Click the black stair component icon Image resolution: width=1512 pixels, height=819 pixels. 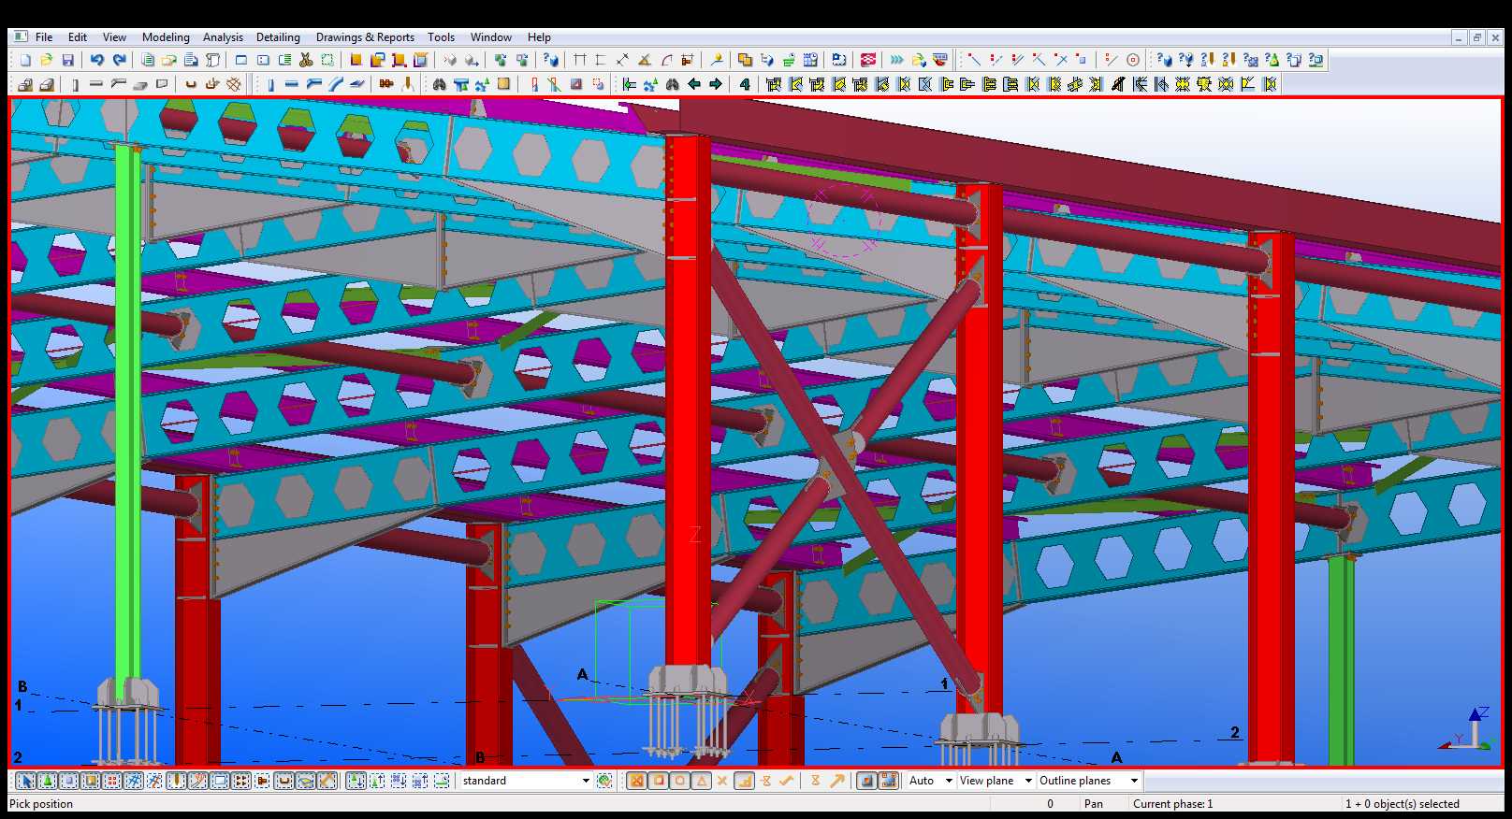[1118, 84]
